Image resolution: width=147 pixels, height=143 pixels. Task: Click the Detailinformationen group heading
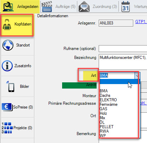[53, 16]
